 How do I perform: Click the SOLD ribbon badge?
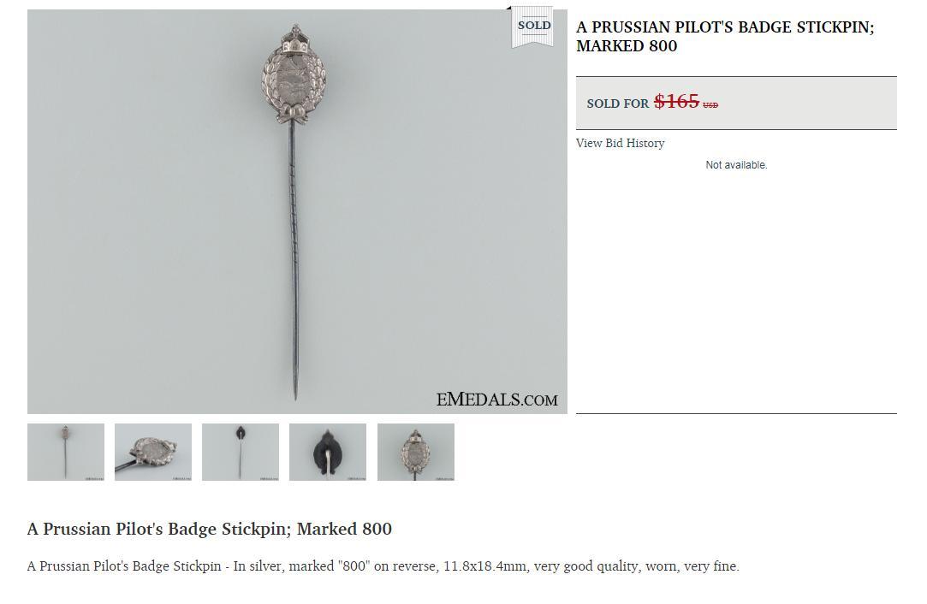point(532,27)
